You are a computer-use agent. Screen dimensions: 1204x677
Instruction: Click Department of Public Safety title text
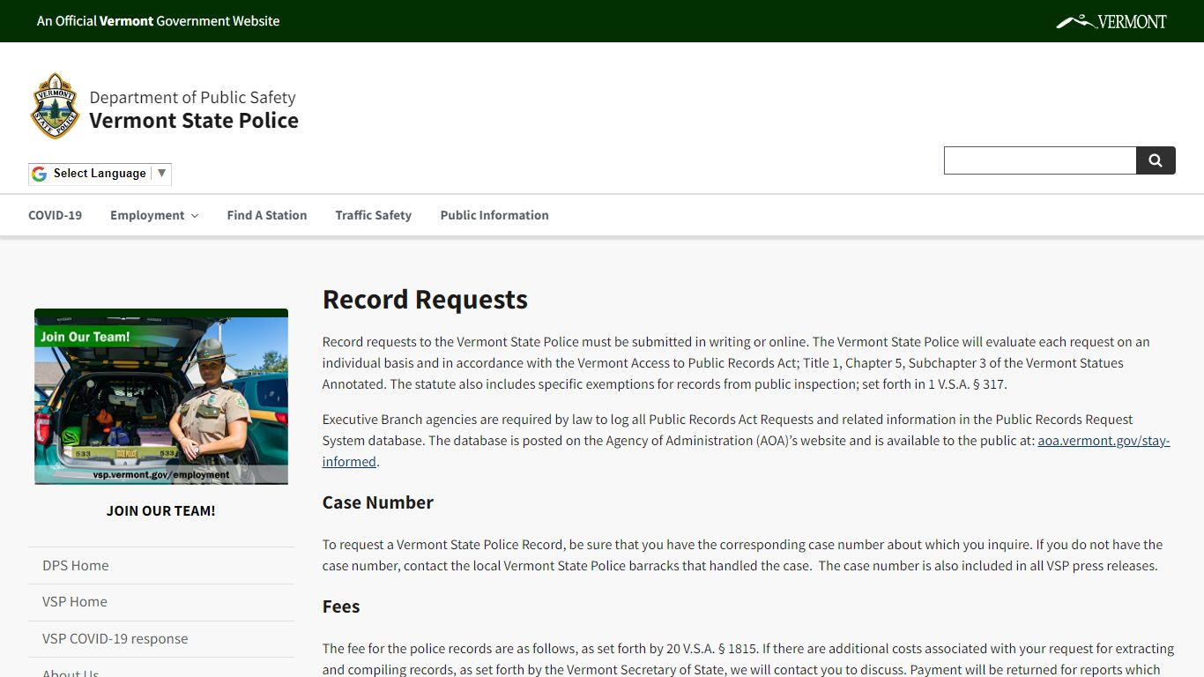[193, 97]
